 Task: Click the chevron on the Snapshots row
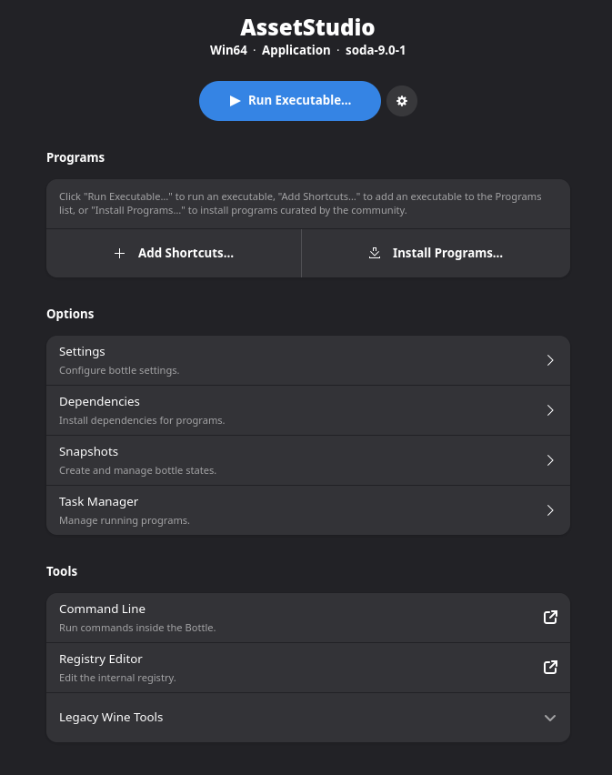pyautogui.click(x=550, y=460)
